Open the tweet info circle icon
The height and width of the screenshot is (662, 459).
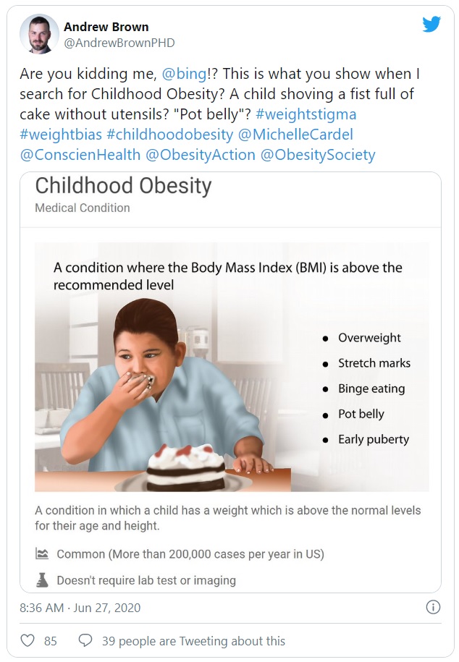432,608
